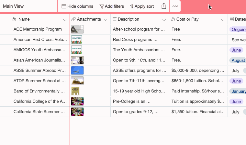Click cost cell '$5,000-9,000, depending …'

coord(198,71)
